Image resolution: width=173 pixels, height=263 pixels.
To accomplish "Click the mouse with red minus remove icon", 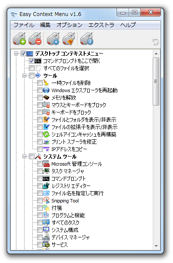I will click(x=35, y=39).
